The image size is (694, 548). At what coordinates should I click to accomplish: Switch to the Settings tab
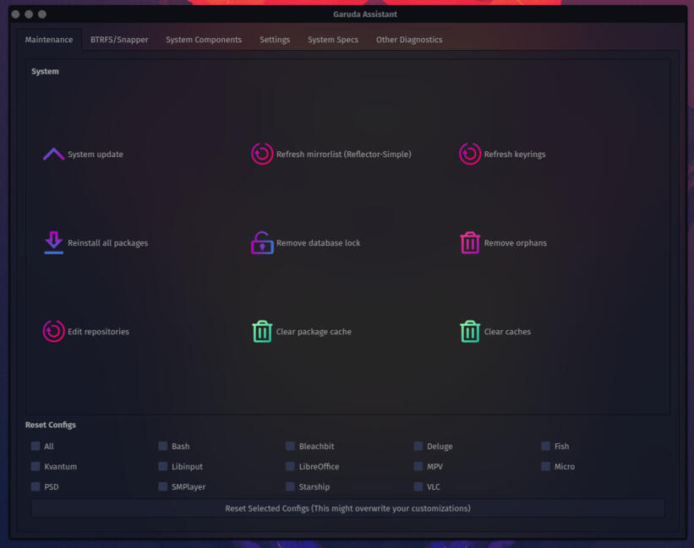[275, 40]
